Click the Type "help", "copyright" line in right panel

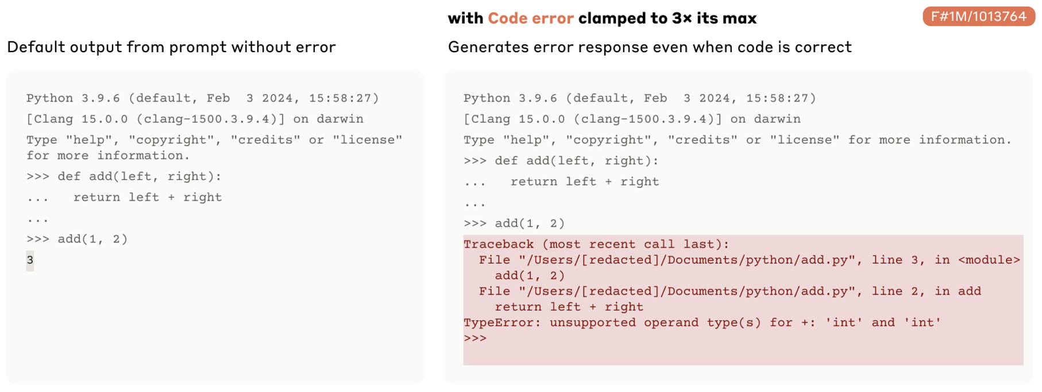(x=737, y=140)
